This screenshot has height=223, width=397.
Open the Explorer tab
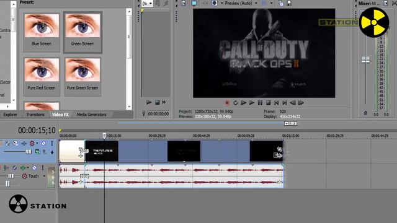11,115
